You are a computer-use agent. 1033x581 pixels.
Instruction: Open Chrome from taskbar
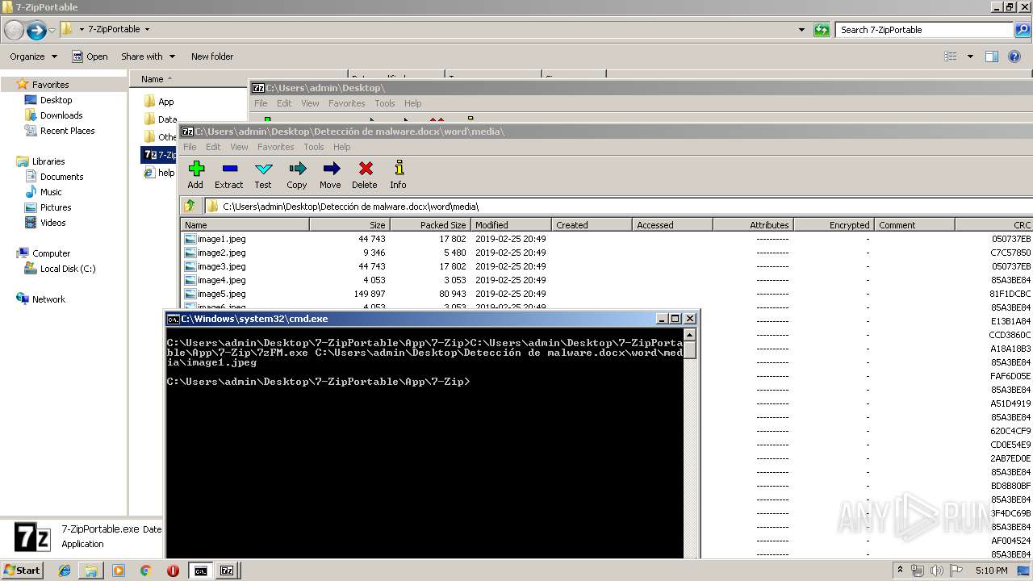[146, 571]
